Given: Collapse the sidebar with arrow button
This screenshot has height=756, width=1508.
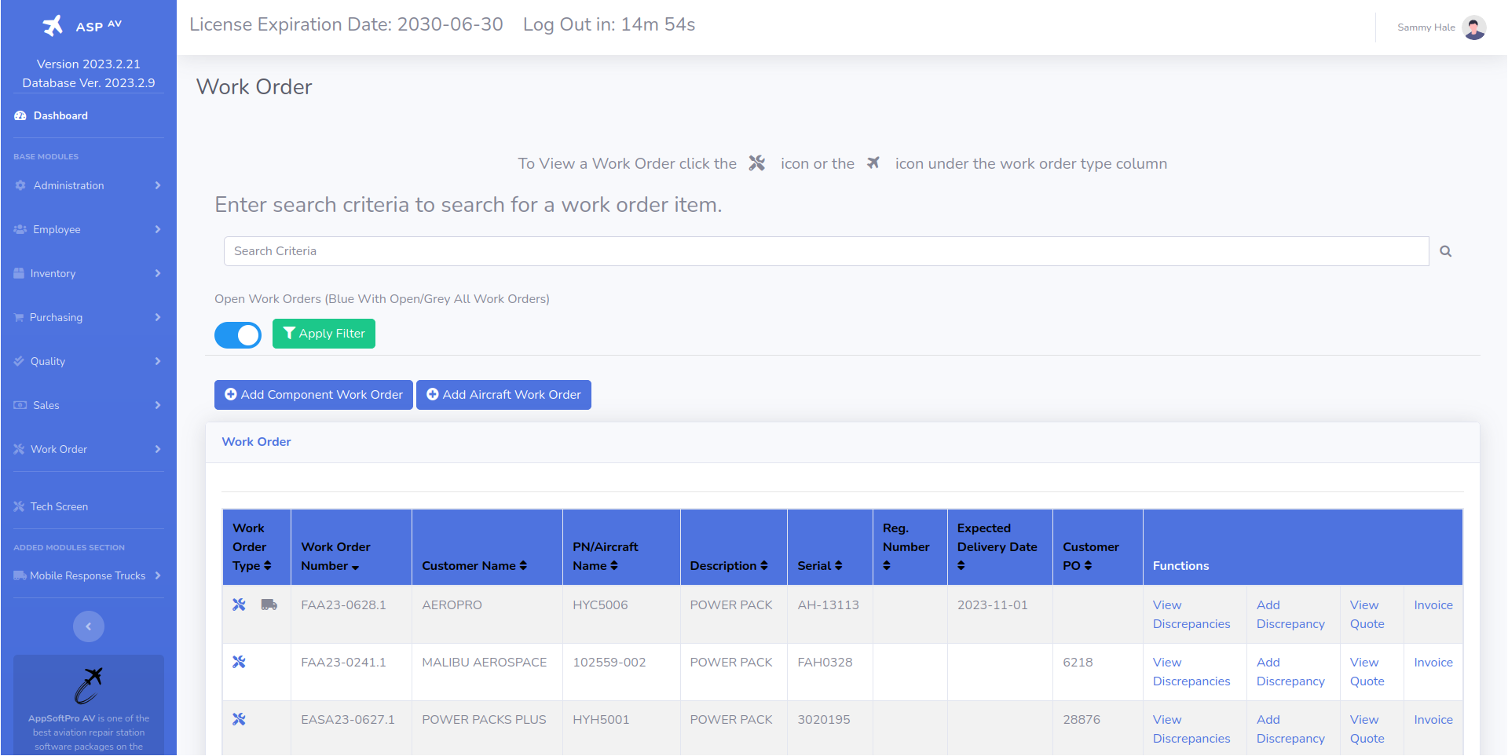Looking at the screenshot, I should click(x=89, y=626).
